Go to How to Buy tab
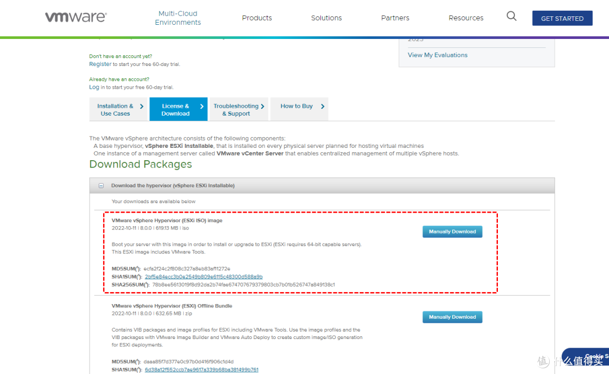609x374 pixels. [299, 109]
